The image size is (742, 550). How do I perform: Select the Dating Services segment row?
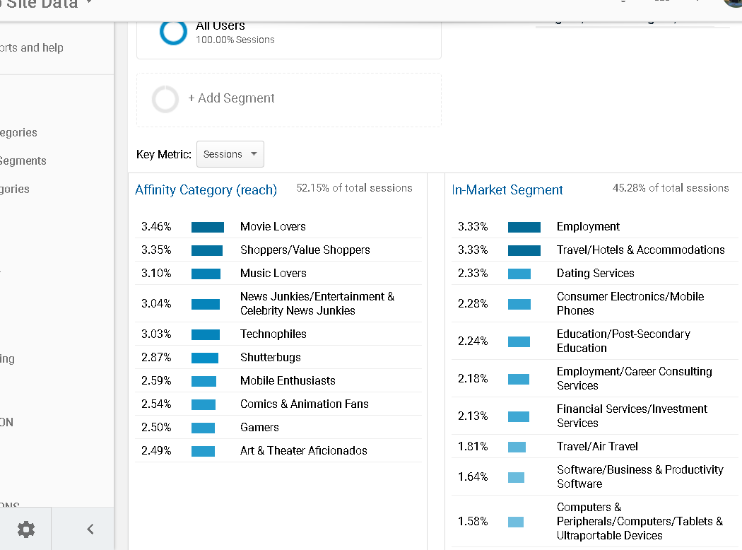pos(595,273)
